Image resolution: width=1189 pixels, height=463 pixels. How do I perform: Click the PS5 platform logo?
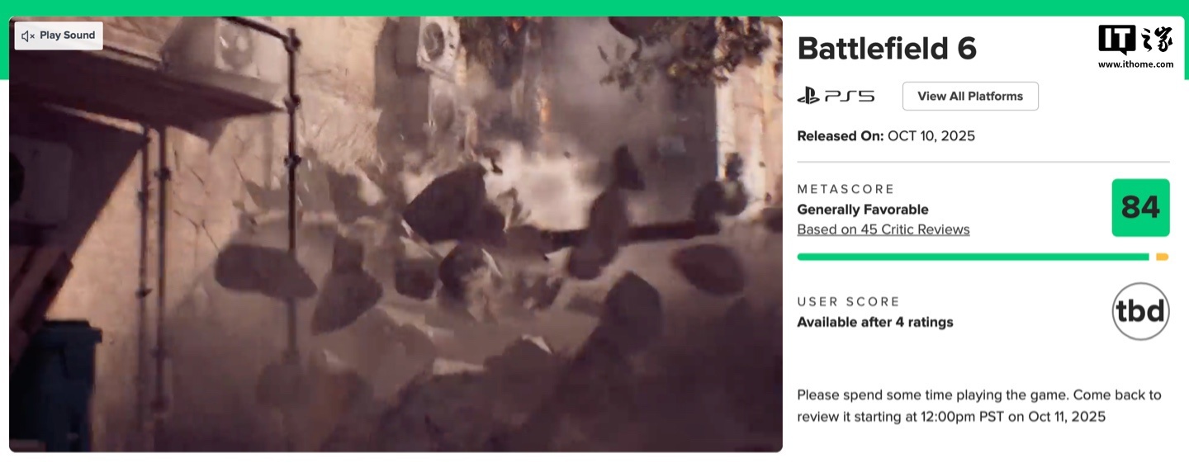pos(836,97)
